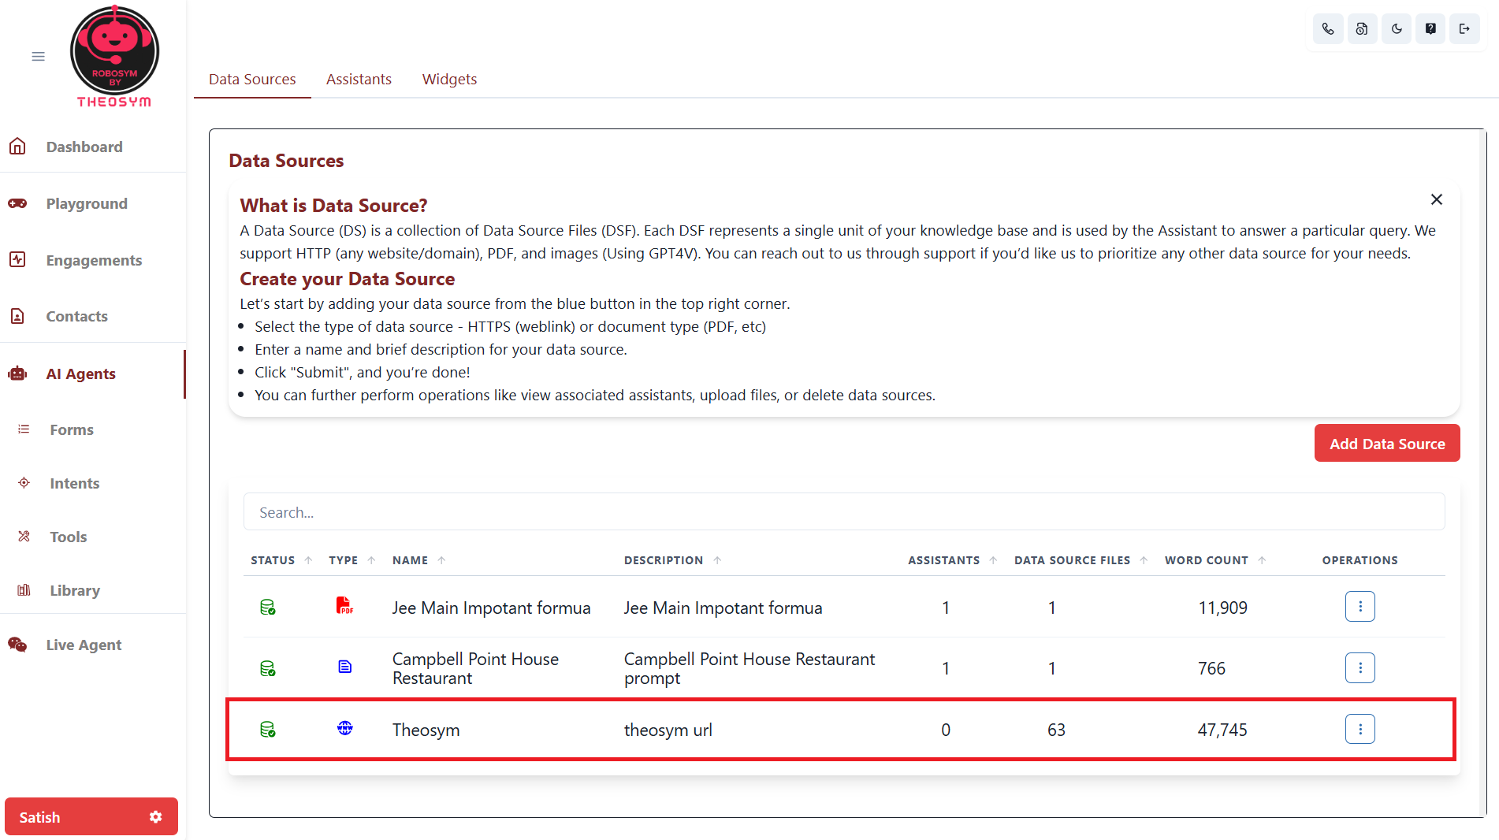Image resolution: width=1499 pixels, height=840 pixels.
Task: Click the Tools wrench icon
Action: tap(24, 537)
